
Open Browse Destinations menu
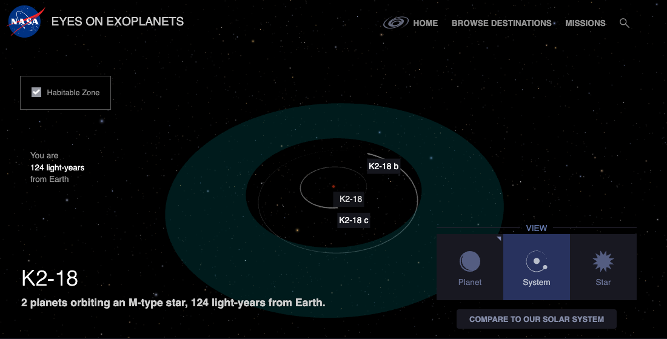[501, 23]
